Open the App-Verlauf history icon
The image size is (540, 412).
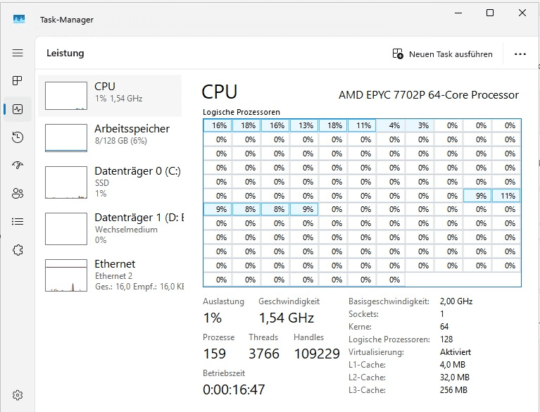pyautogui.click(x=18, y=137)
